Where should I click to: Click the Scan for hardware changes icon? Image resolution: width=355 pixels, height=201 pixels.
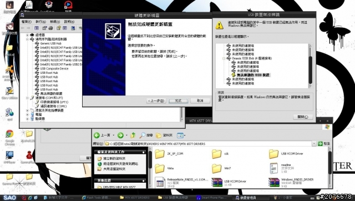coord(73,28)
